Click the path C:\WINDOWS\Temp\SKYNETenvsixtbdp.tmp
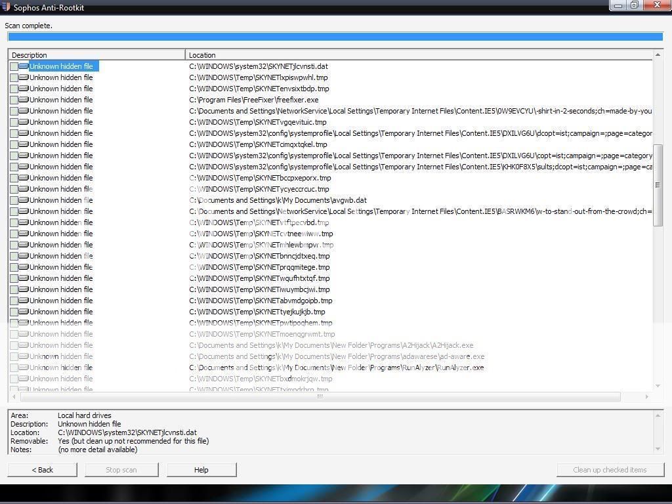 click(259, 89)
